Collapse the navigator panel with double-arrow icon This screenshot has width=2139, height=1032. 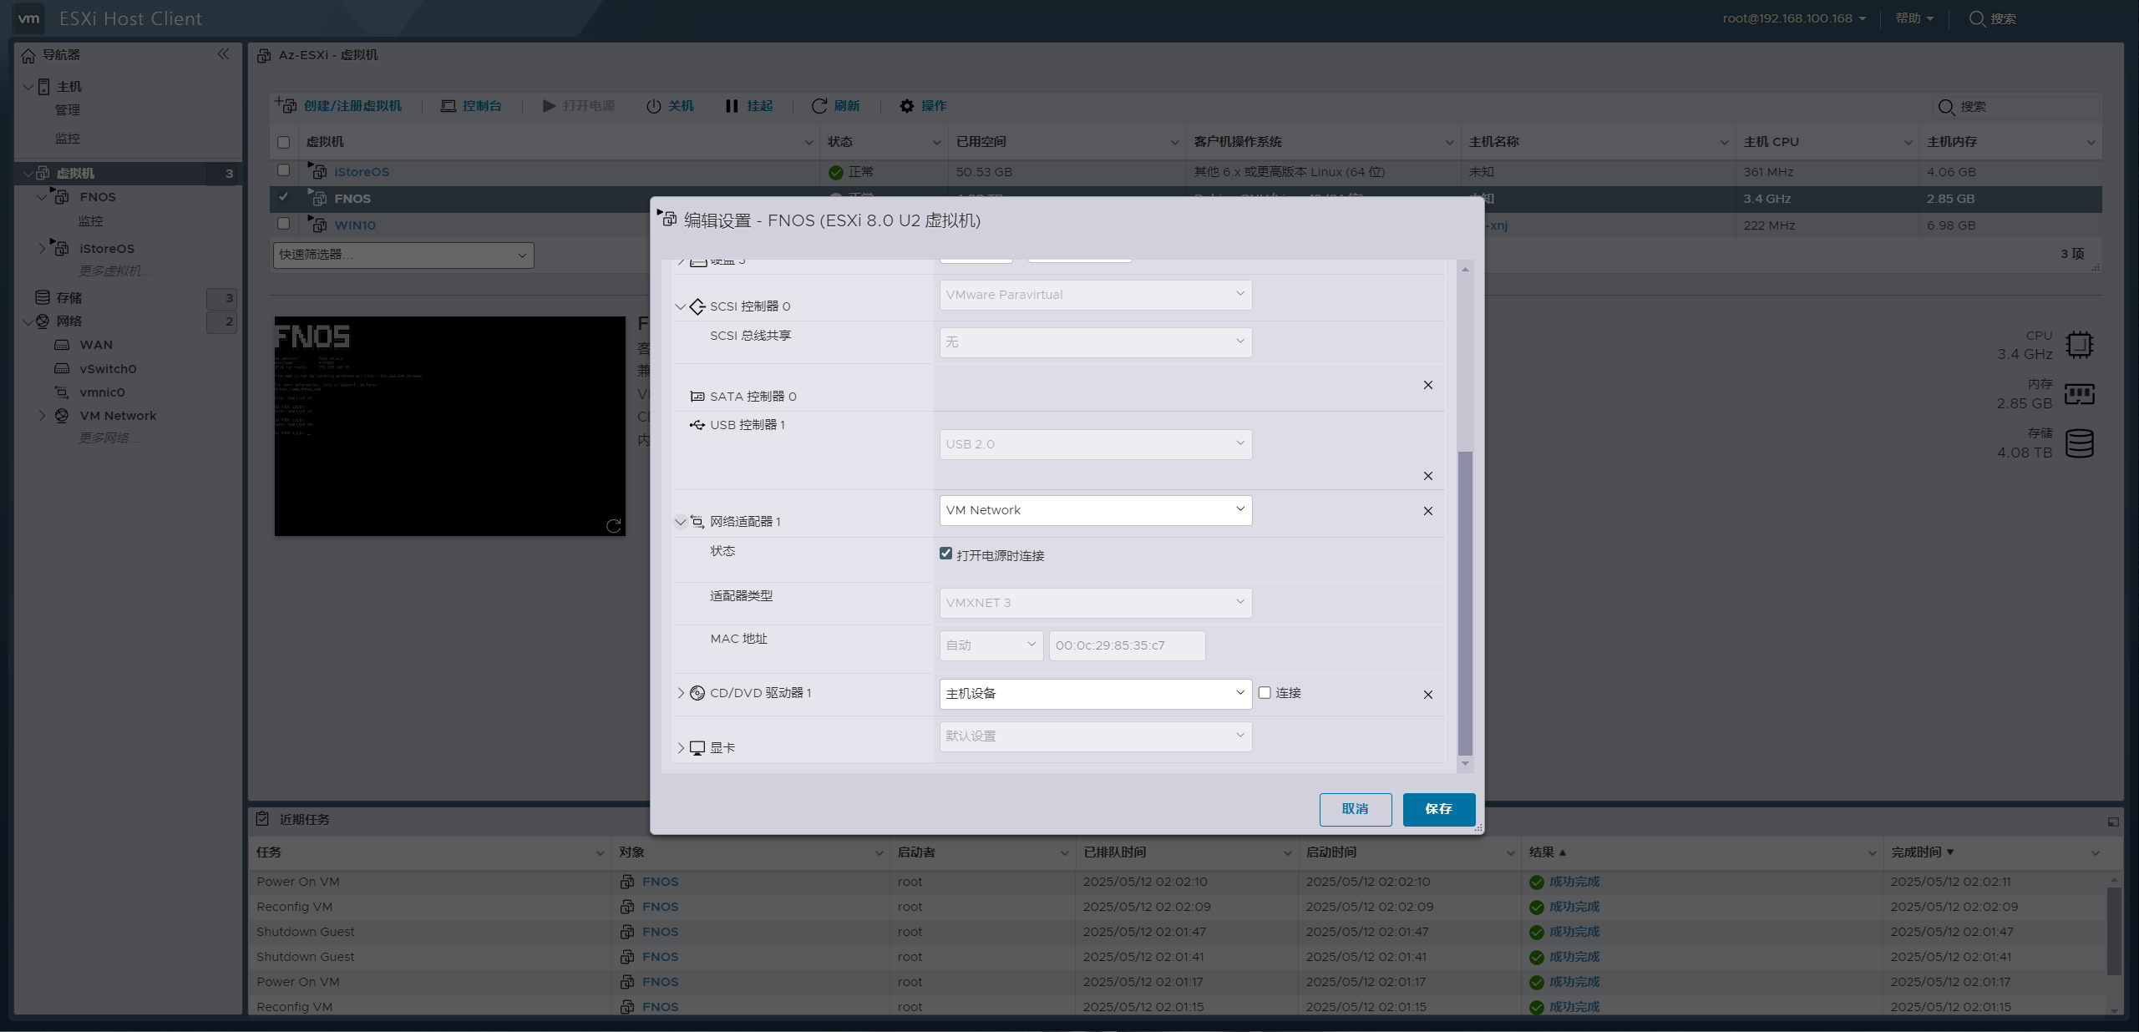pos(223,54)
